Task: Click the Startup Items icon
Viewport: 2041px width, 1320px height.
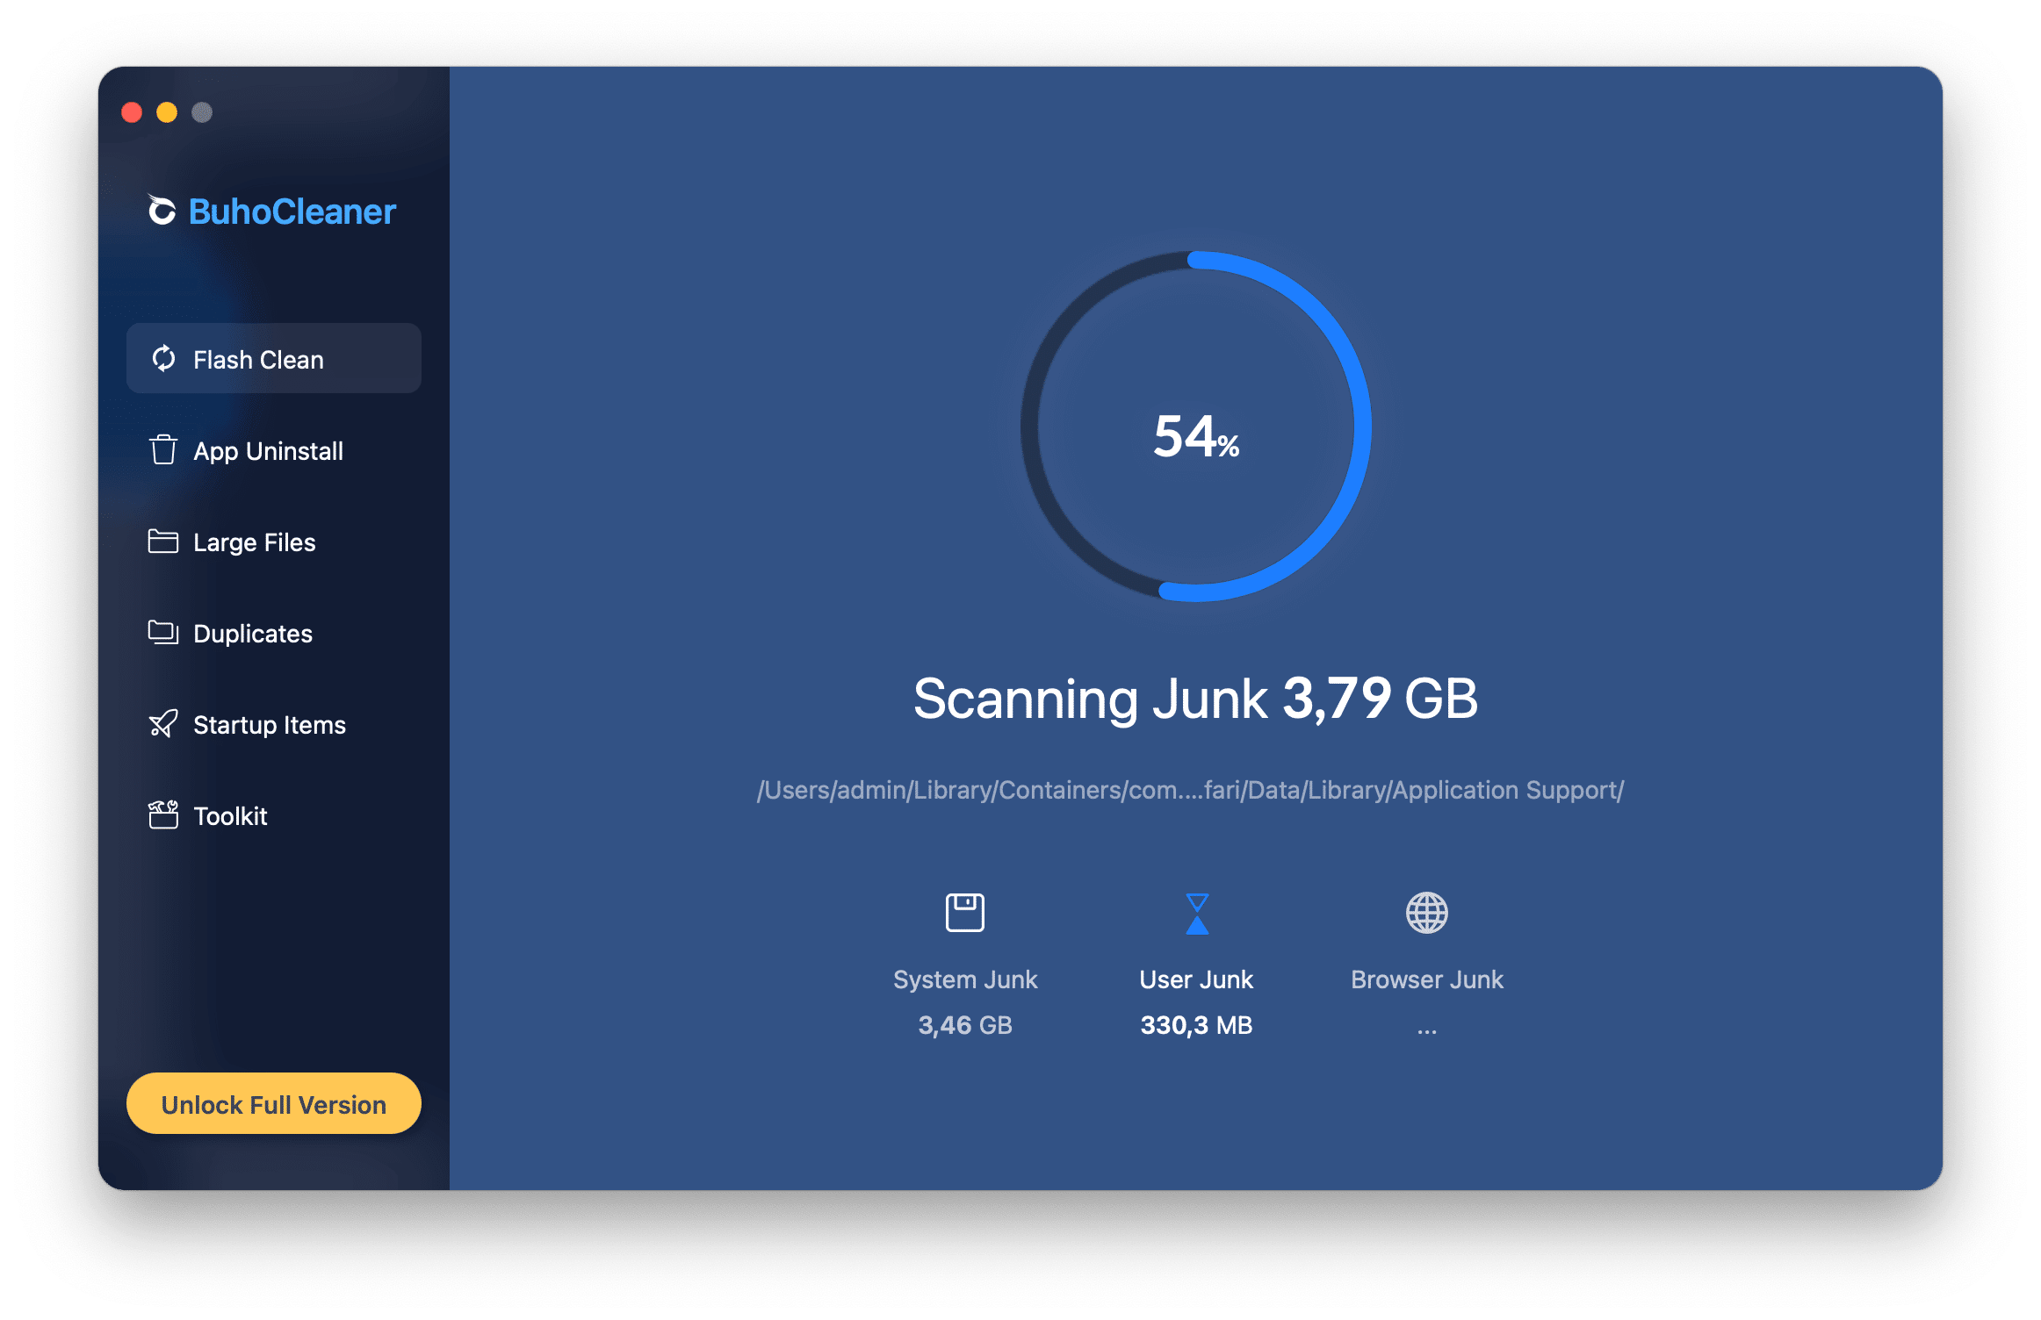Action: (x=165, y=726)
